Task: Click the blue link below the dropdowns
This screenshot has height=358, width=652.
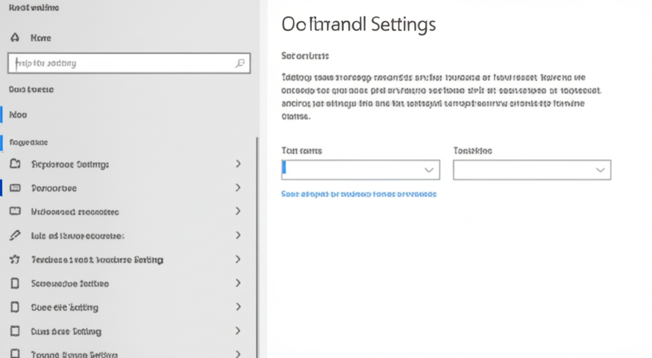Action: tap(359, 194)
